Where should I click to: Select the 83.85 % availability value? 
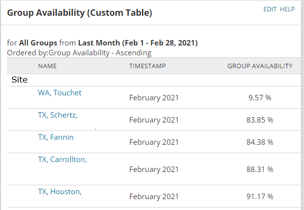click(260, 120)
